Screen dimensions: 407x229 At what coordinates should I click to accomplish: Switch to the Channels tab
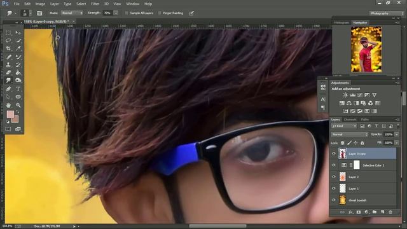[350, 120]
